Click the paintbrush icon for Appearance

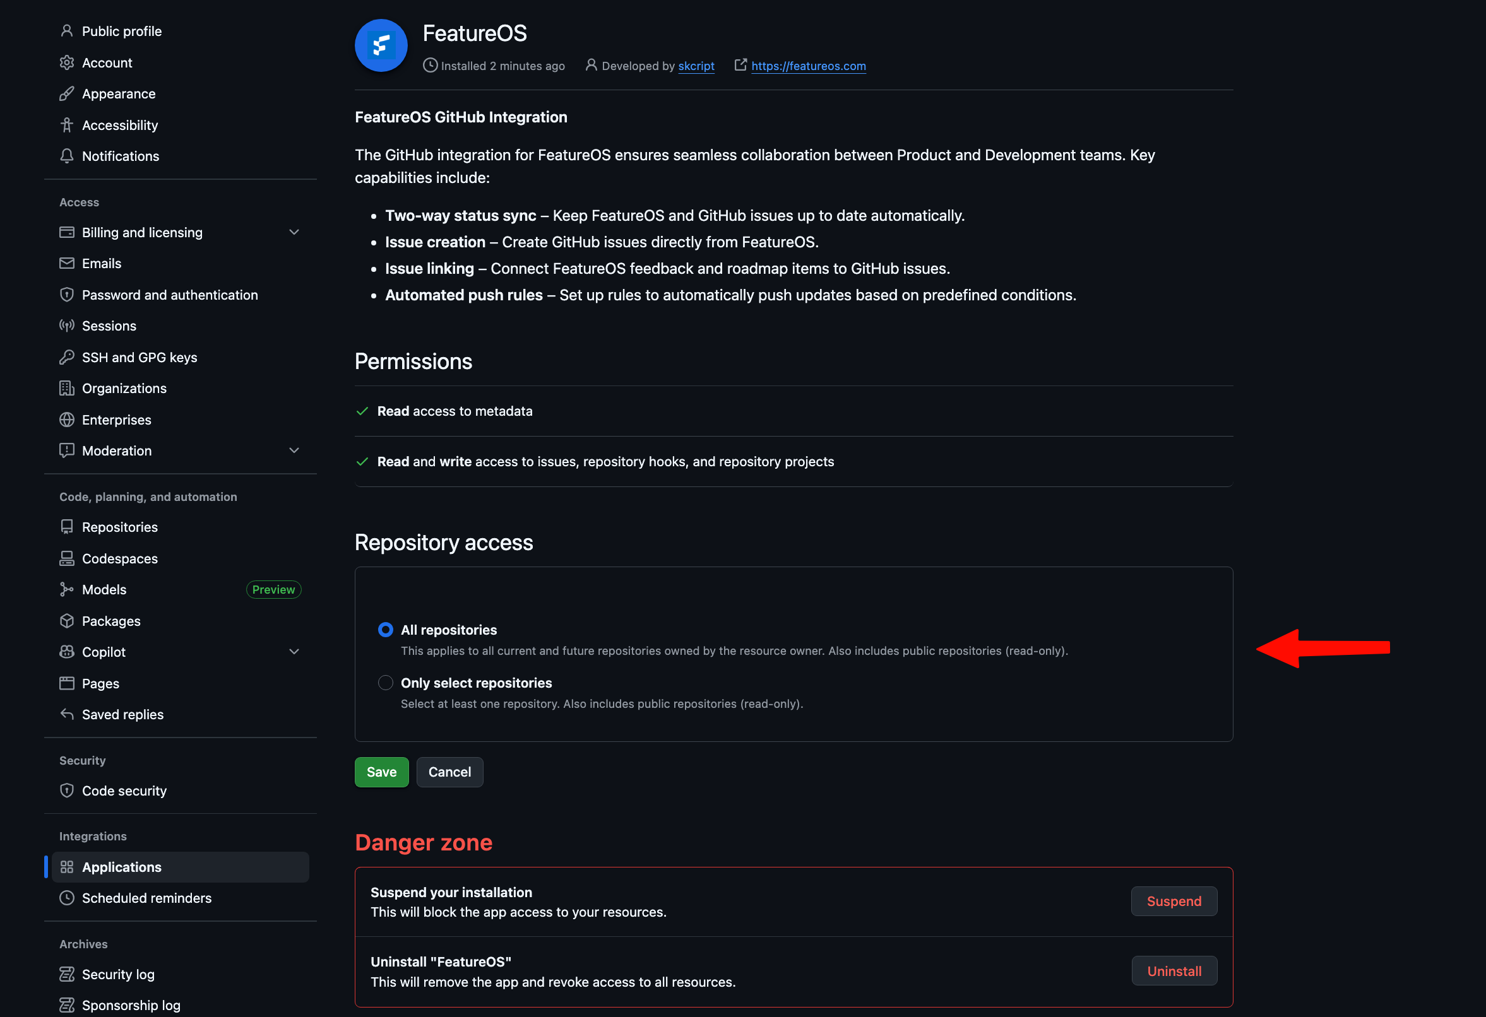(x=66, y=94)
